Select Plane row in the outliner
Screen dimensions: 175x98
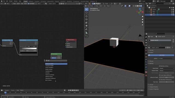coord(160,15)
